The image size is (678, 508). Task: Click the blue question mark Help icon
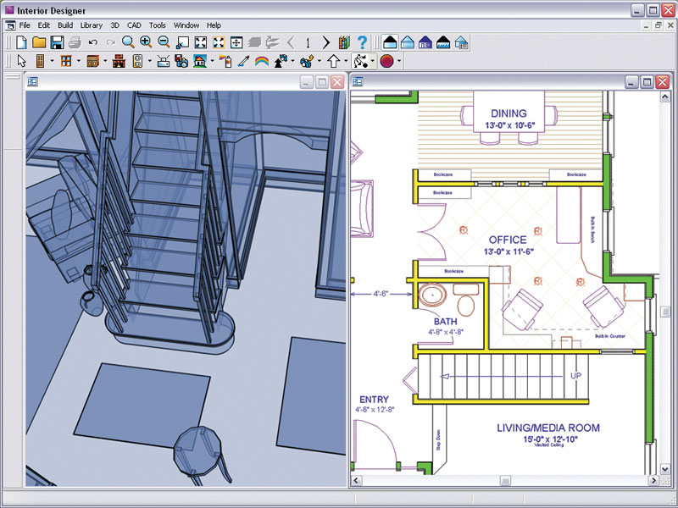click(363, 42)
